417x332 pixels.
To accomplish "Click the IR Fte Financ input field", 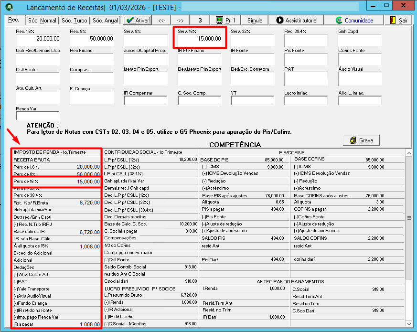I will [x=200, y=60].
